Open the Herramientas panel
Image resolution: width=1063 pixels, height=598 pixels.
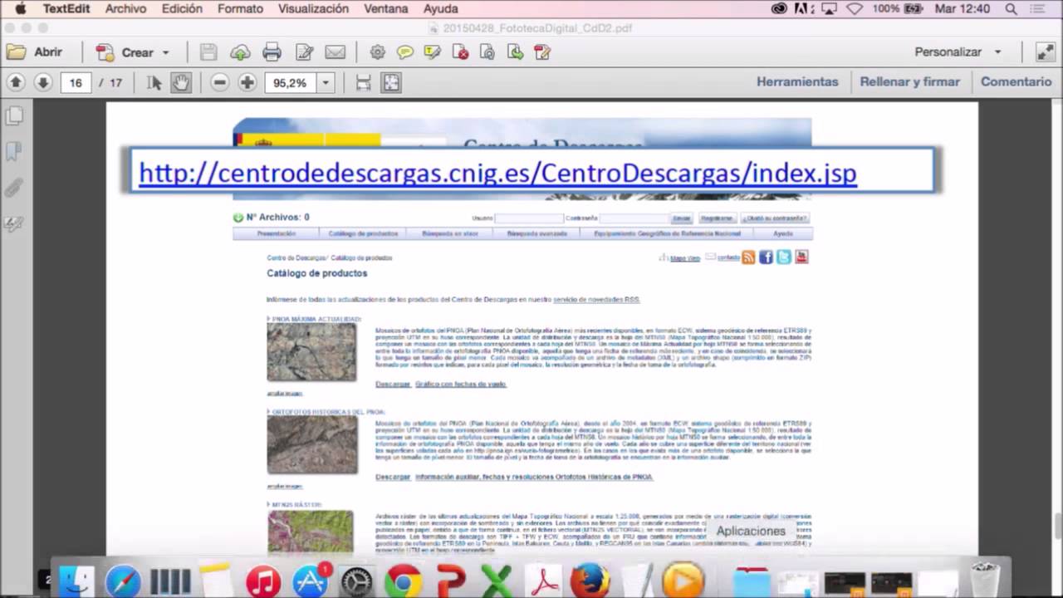pos(797,81)
